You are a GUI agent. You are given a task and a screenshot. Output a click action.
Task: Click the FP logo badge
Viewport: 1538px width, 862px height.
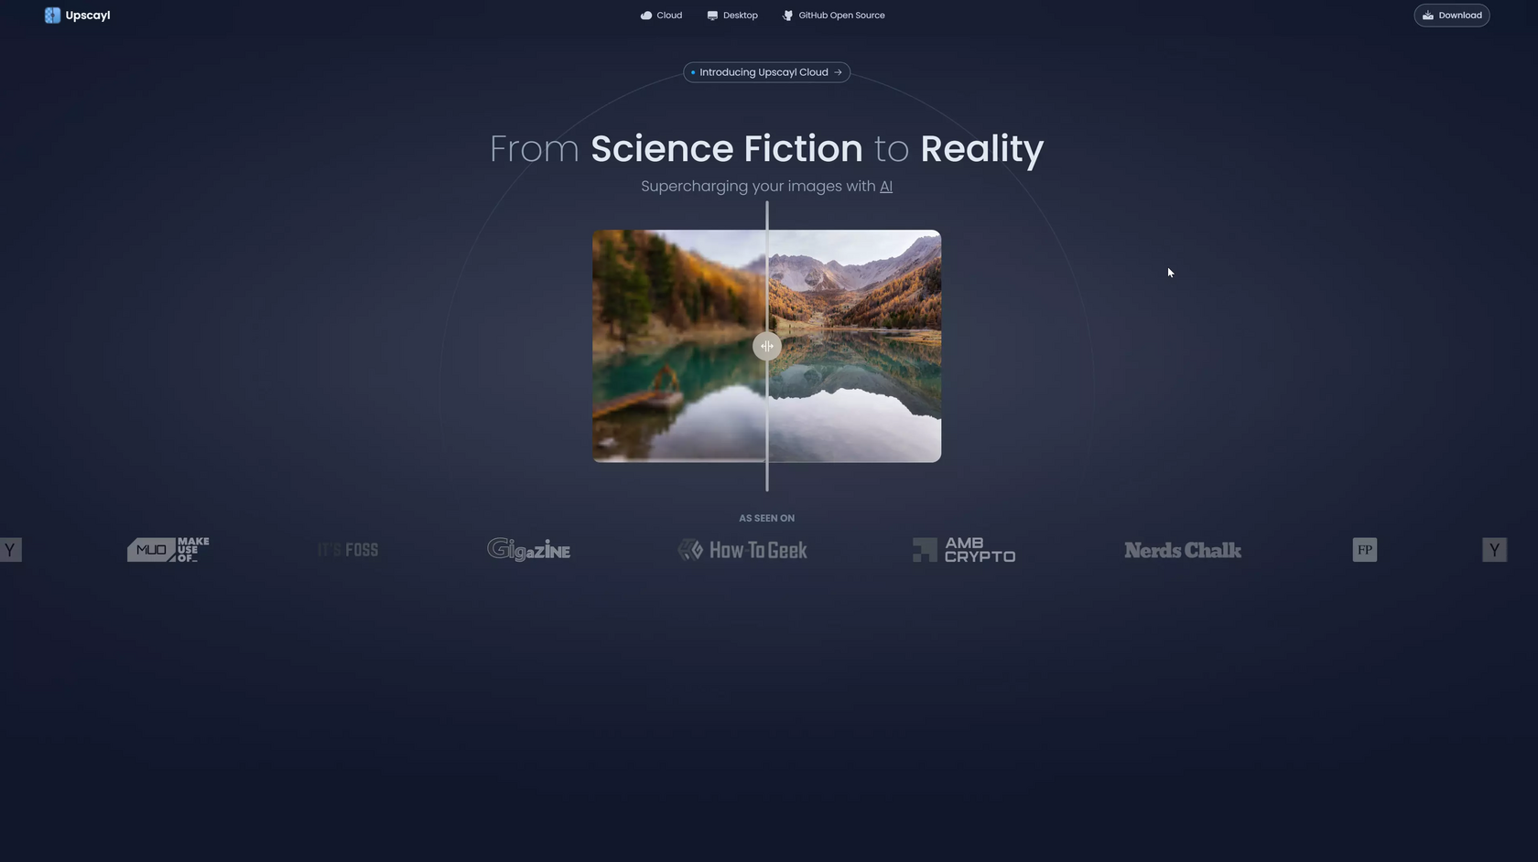(x=1365, y=550)
